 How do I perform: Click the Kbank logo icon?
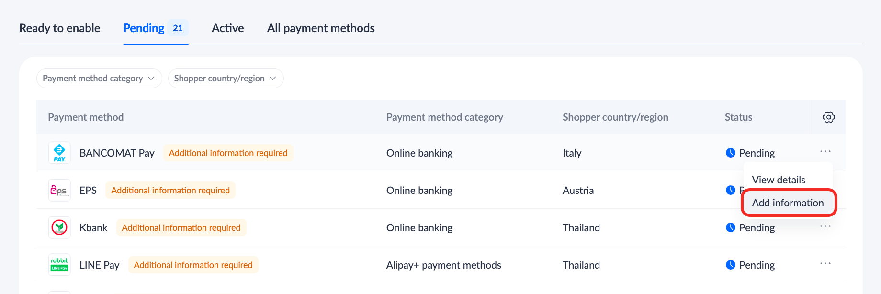(59, 227)
